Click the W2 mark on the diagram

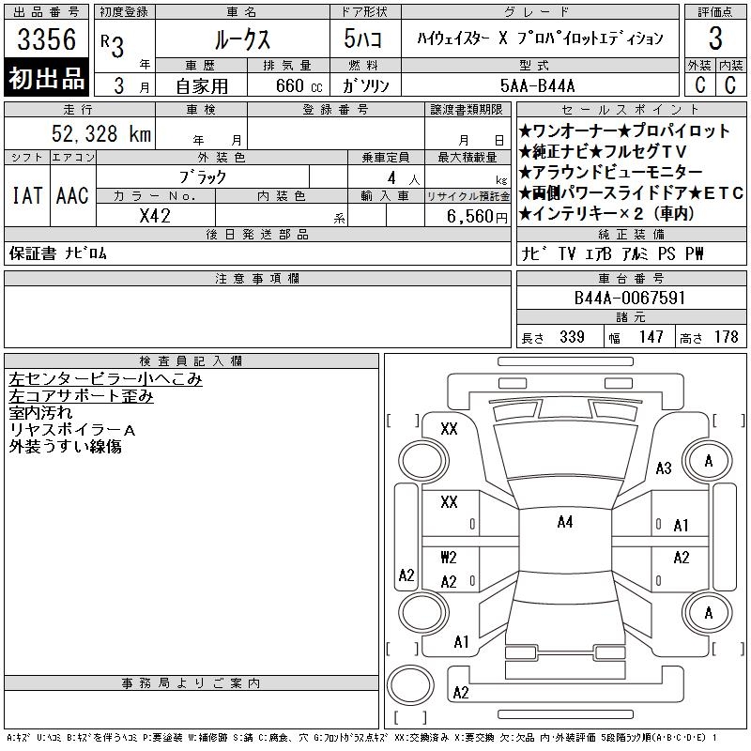tap(449, 558)
